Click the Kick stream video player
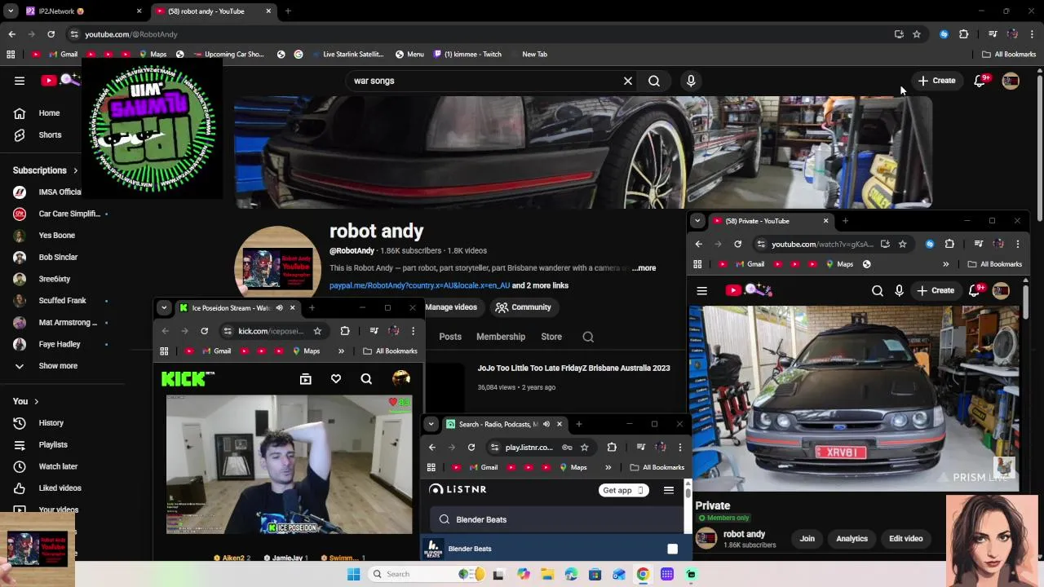The height and width of the screenshot is (587, 1044). click(x=290, y=465)
